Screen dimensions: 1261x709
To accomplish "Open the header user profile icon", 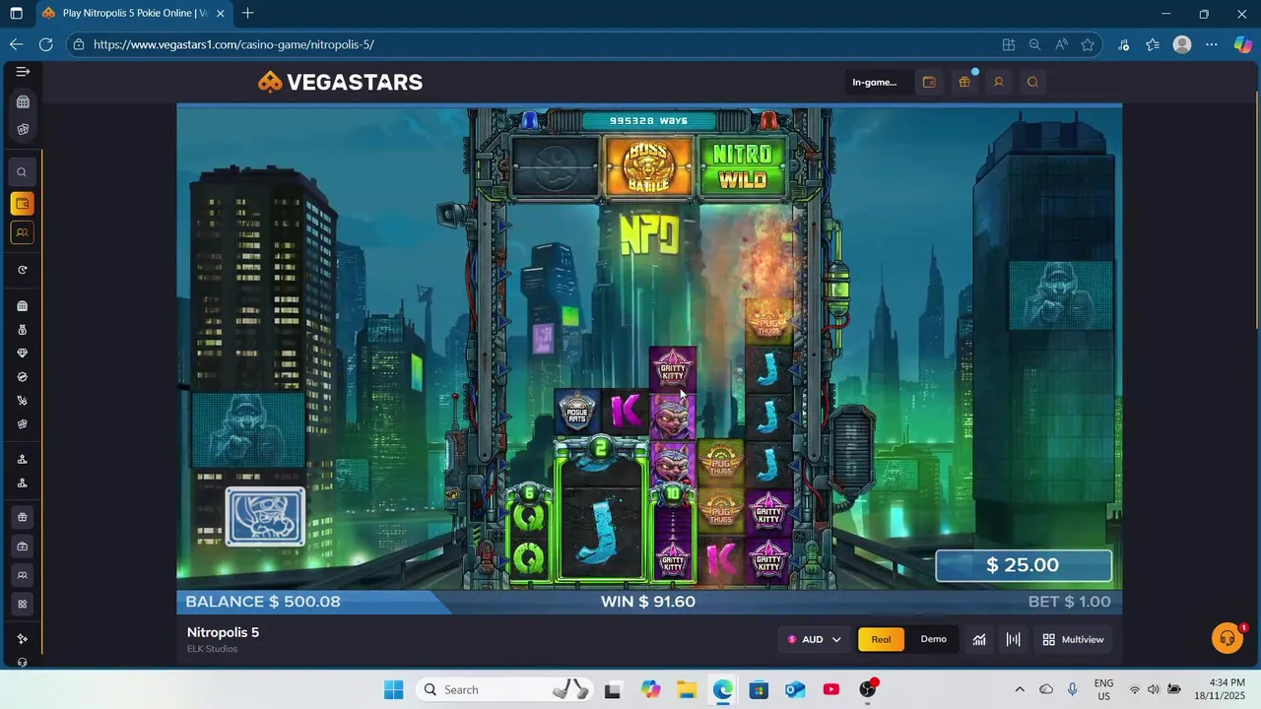I will click(998, 83).
